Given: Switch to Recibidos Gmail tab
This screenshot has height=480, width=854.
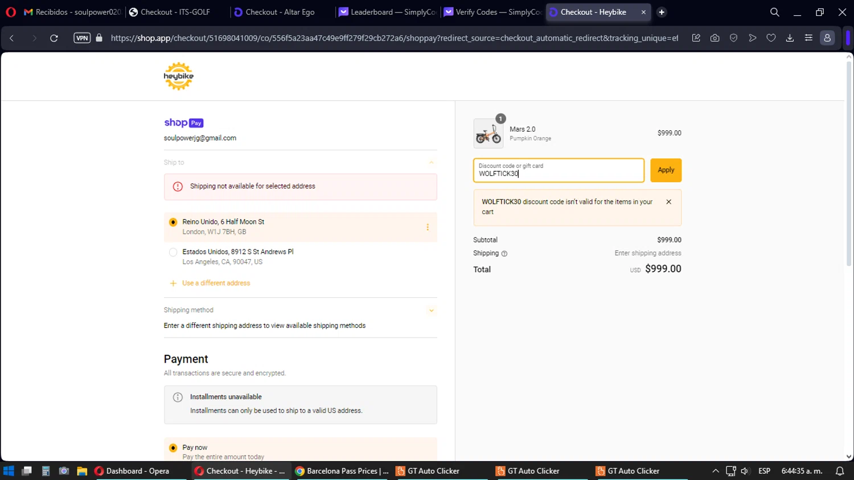Looking at the screenshot, I should coord(72,12).
